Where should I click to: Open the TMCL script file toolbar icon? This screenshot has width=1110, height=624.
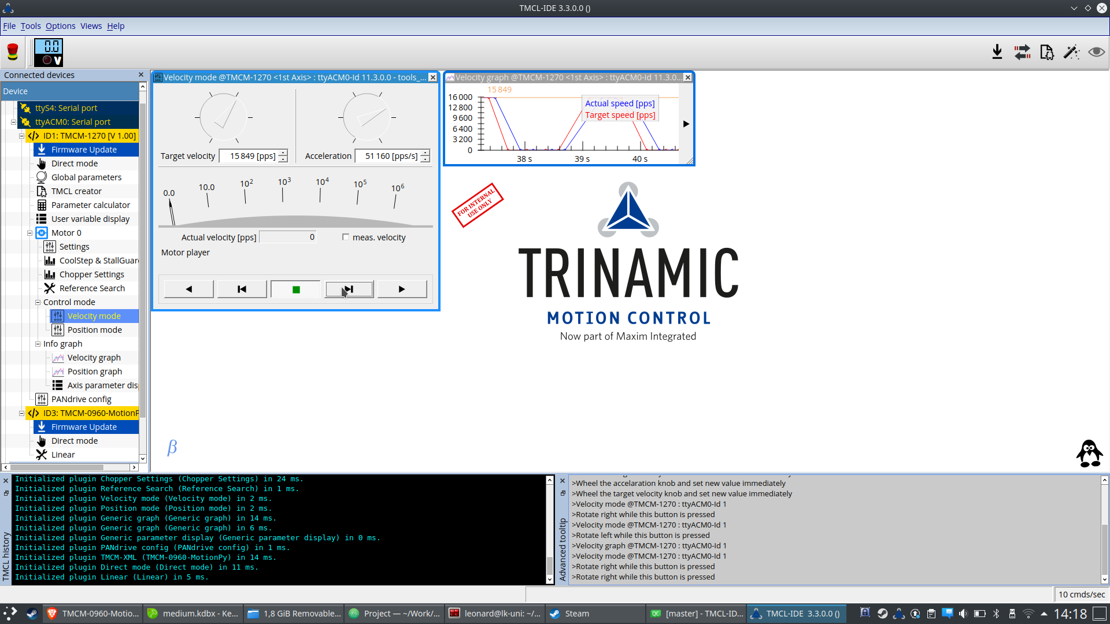click(x=1047, y=52)
